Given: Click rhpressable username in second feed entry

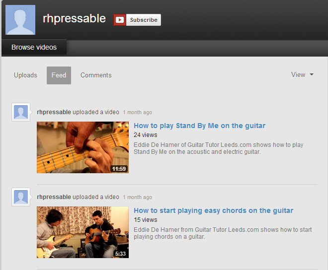Looking at the screenshot, I should point(54,197).
